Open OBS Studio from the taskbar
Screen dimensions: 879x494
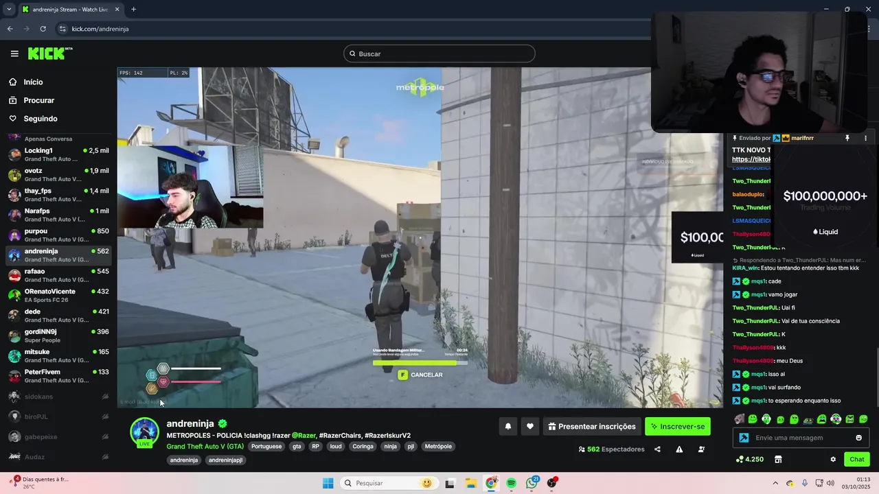552,483
